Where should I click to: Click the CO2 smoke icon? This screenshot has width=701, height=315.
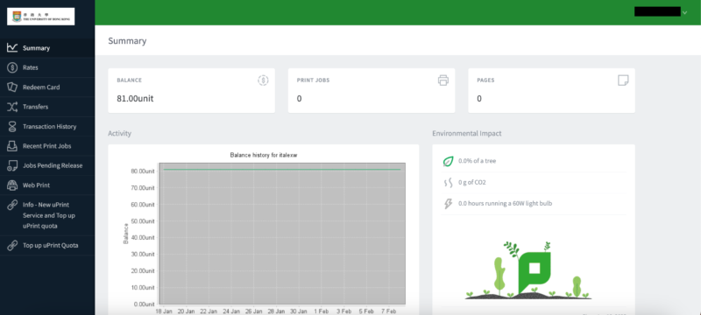[448, 183]
